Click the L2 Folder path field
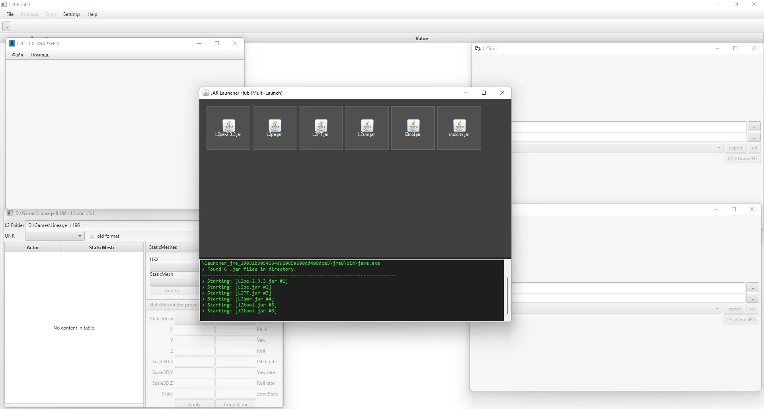 112,225
